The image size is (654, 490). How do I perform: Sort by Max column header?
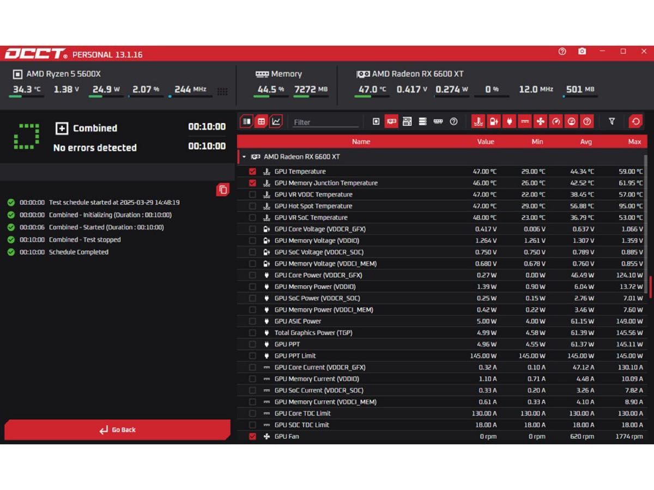(x=634, y=142)
